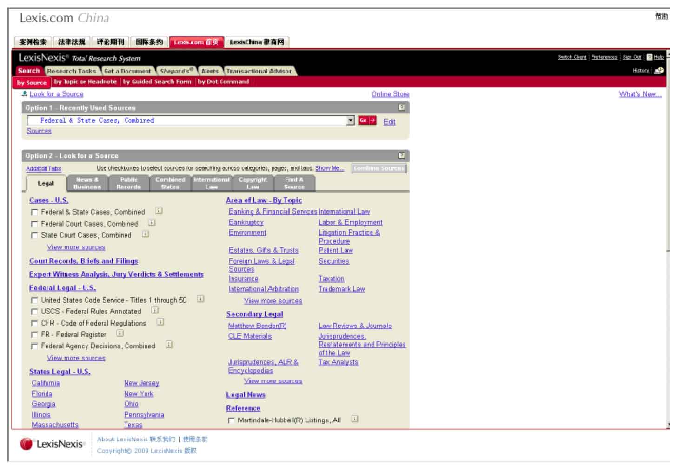
Task: Tick United States Code Service Titles 1 through 50
Action: (x=34, y=300)
